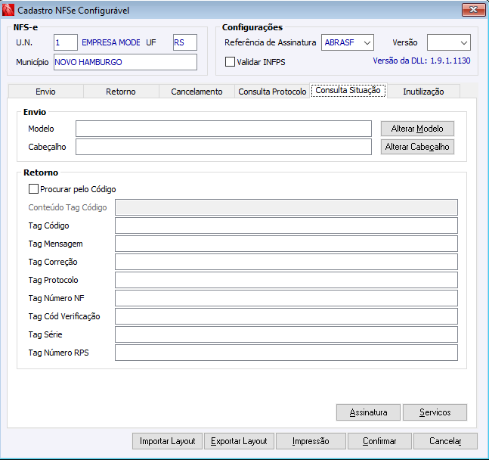489x460 pixels.
Task: Click the Tag Número NF field
Action: pos(286,298)
